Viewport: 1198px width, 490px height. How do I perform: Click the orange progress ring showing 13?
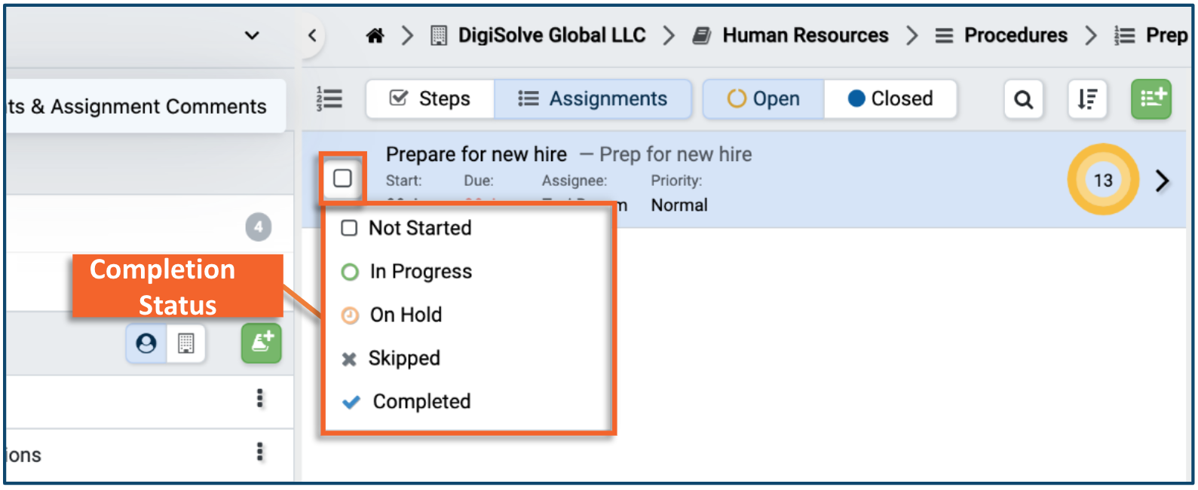coord(1103,180)
